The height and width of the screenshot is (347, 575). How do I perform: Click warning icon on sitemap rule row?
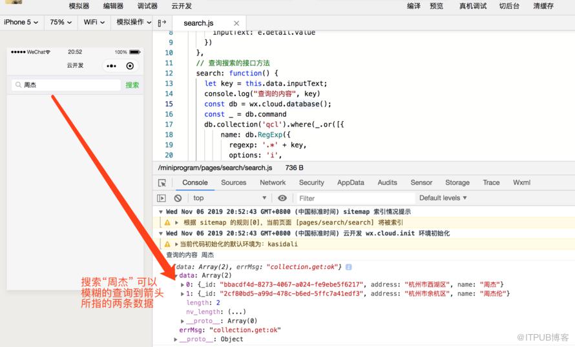[x=167, y=223]
